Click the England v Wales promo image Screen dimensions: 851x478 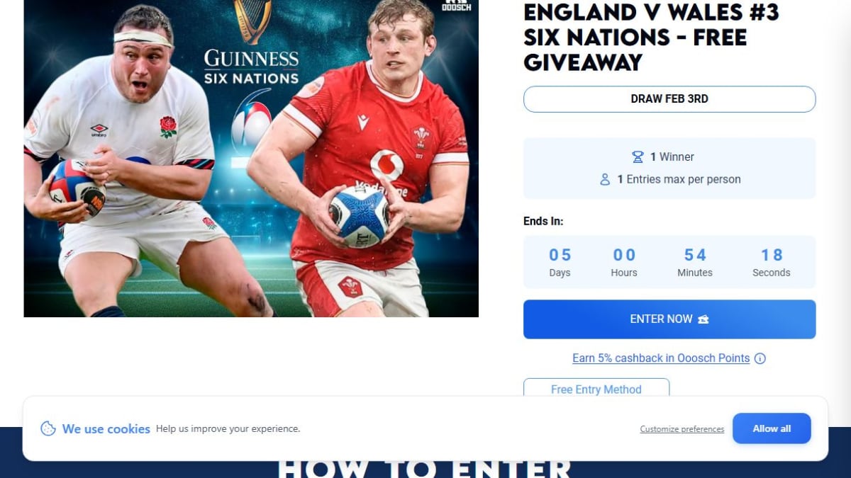coord(251,159)
